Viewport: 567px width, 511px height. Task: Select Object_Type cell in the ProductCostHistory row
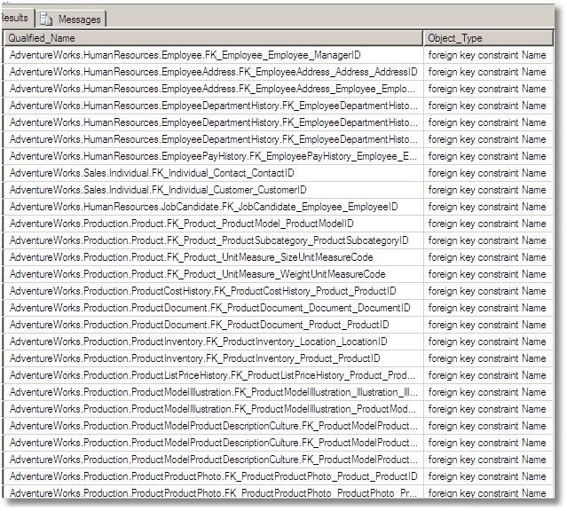(488, 291)
